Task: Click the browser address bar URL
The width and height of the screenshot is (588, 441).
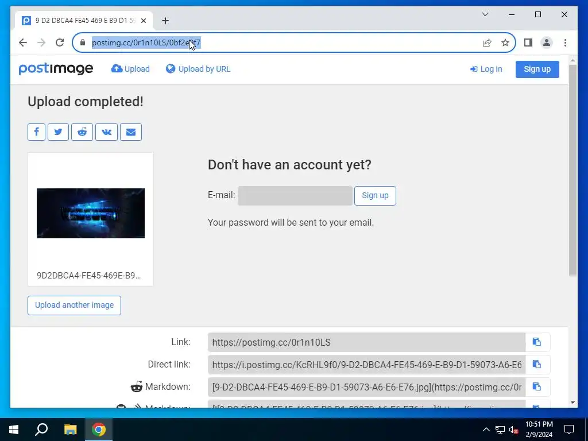Action: (x=146, y=42)
